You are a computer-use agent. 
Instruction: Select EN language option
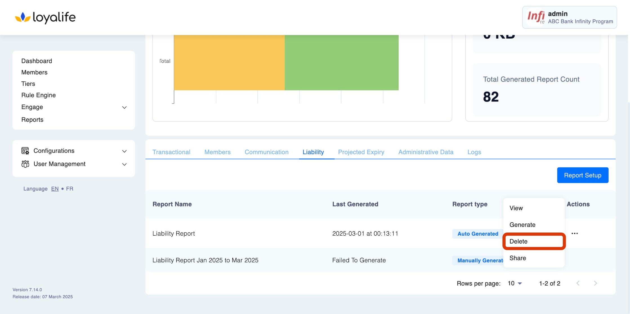pyautogui.click(x=55, y=189)
